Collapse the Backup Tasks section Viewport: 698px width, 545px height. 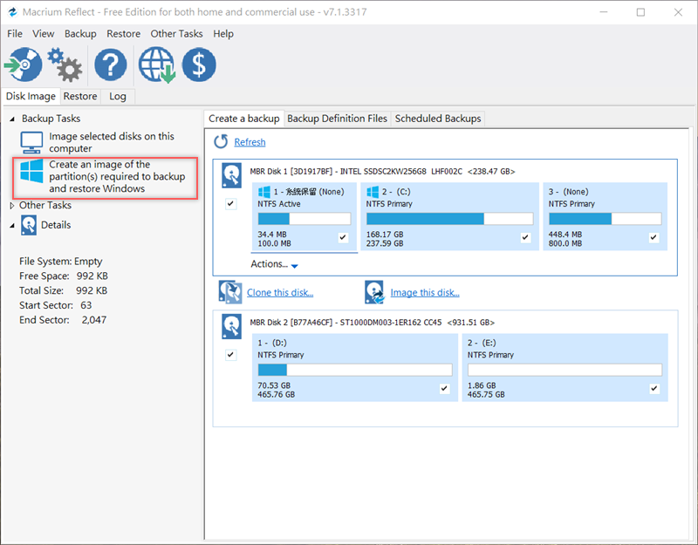click(x=12, y=119)
